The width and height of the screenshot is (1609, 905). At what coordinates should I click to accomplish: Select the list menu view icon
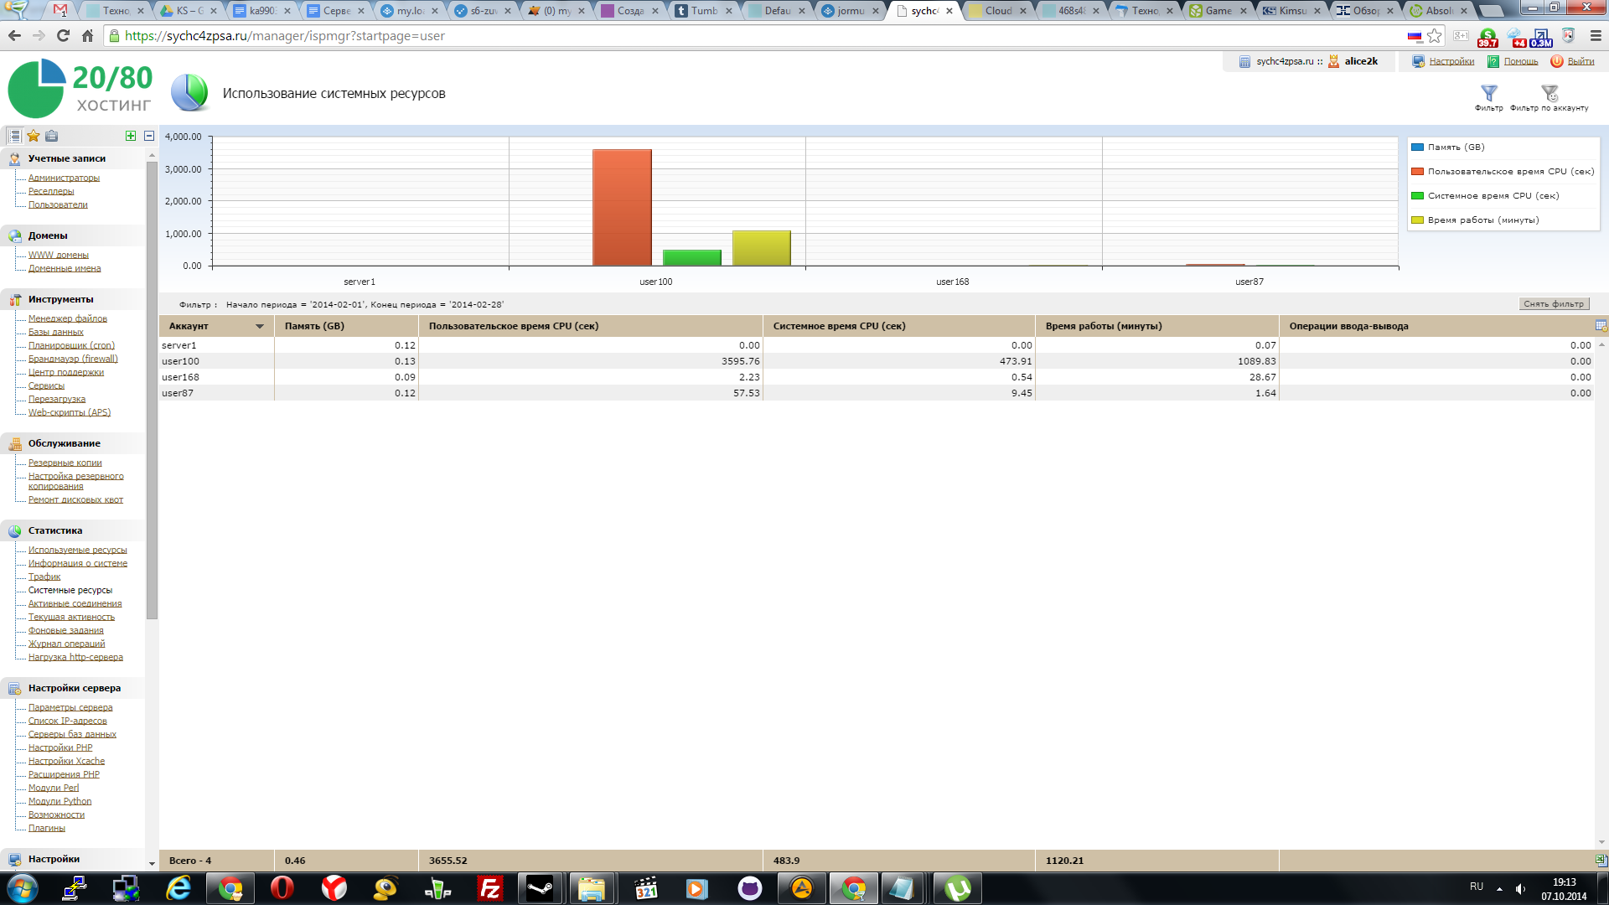[x=14, y=136]
